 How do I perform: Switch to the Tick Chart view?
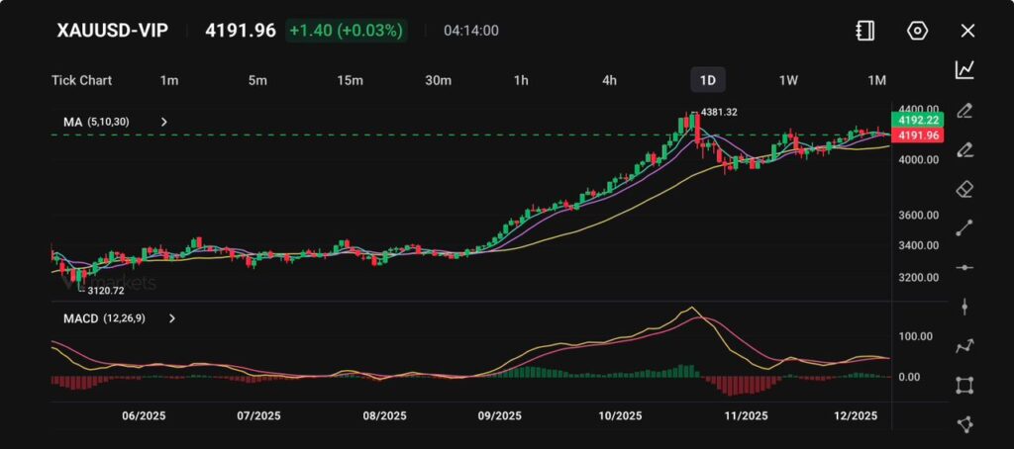[81, 80]
